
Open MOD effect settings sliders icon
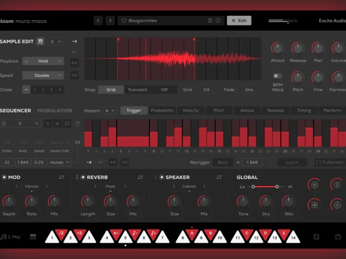click(x=62, y=177)
